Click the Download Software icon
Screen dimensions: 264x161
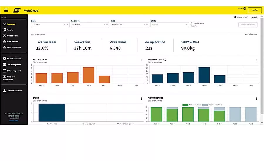pos(4,90)
